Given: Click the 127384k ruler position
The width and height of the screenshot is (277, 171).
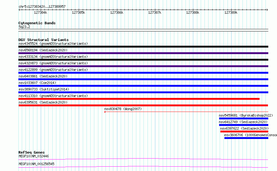Looking at the screenshot, I should coord(40,12).
